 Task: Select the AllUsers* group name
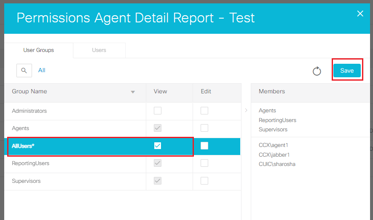23,146
